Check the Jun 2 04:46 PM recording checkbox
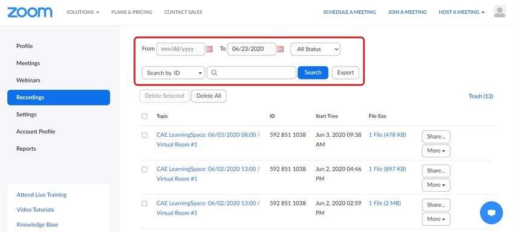 [145, 169]
